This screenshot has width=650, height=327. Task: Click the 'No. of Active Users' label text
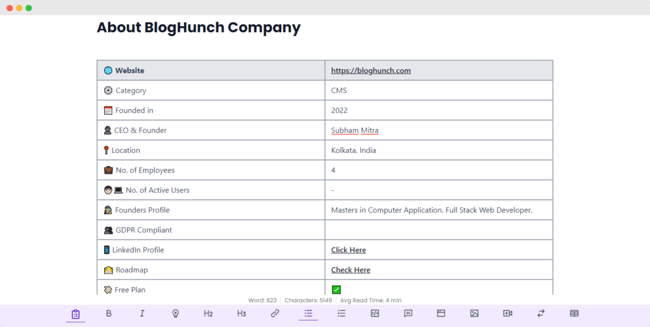(x=157, y=190)
